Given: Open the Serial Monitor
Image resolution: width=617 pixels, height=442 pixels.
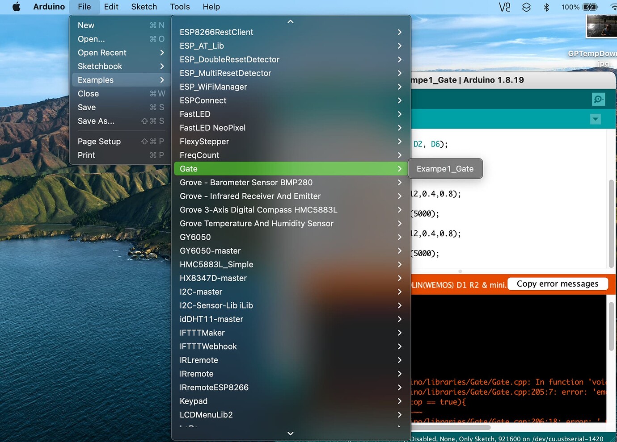Looking at the screenshot, I should (x=598, y=99).
